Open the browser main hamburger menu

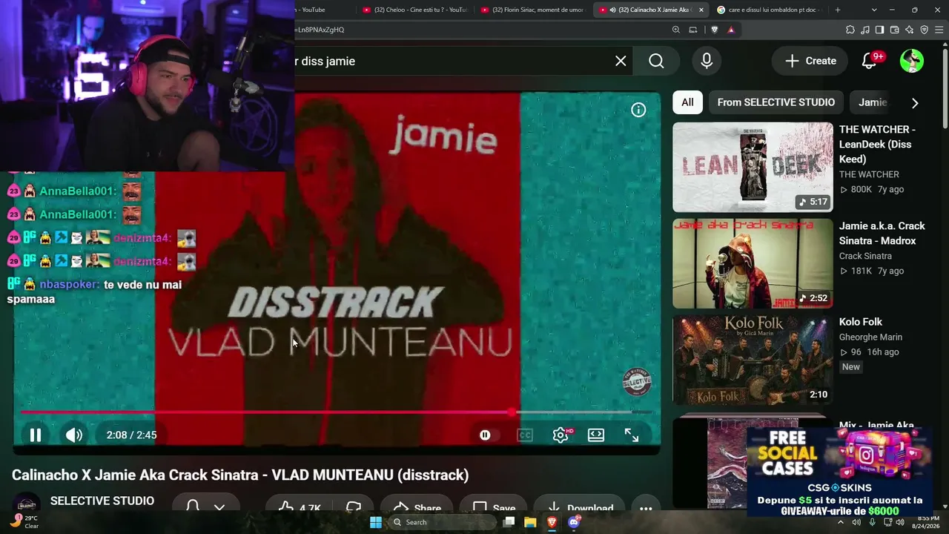pos(939,30)
